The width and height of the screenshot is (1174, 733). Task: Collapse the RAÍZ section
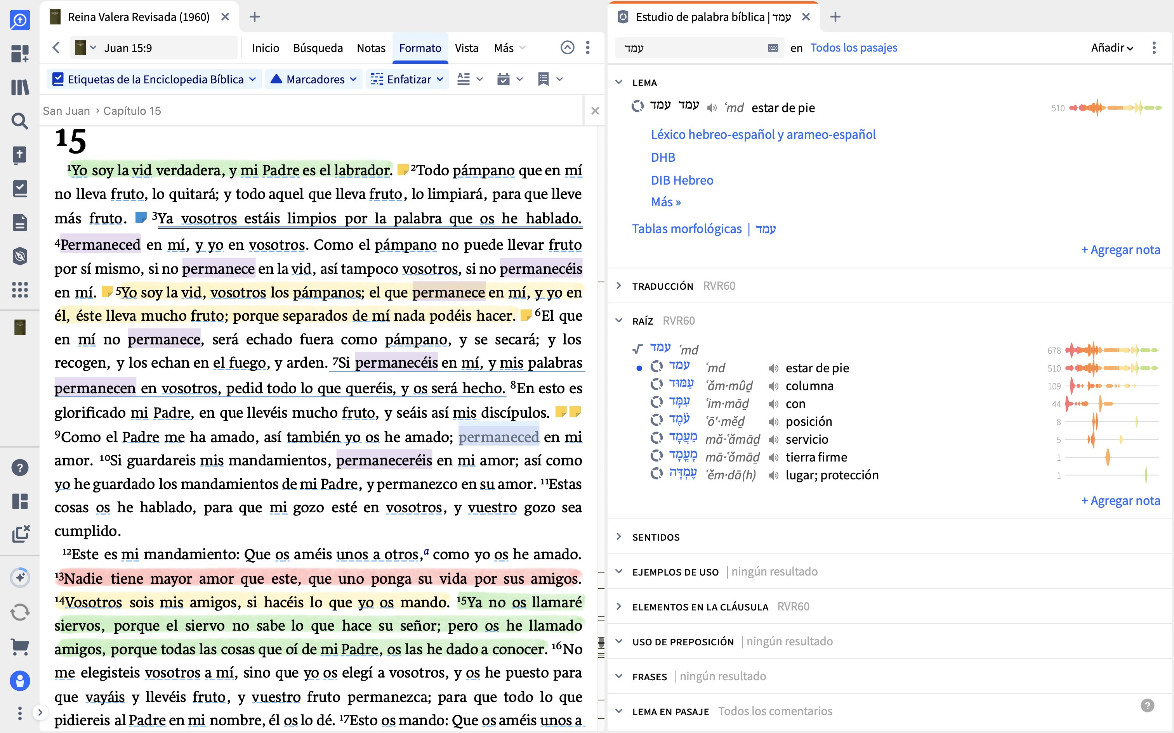tap(619, 320)
